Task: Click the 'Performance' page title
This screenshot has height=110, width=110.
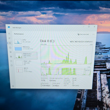Action: pyautogui.click(x=19, y=34)
